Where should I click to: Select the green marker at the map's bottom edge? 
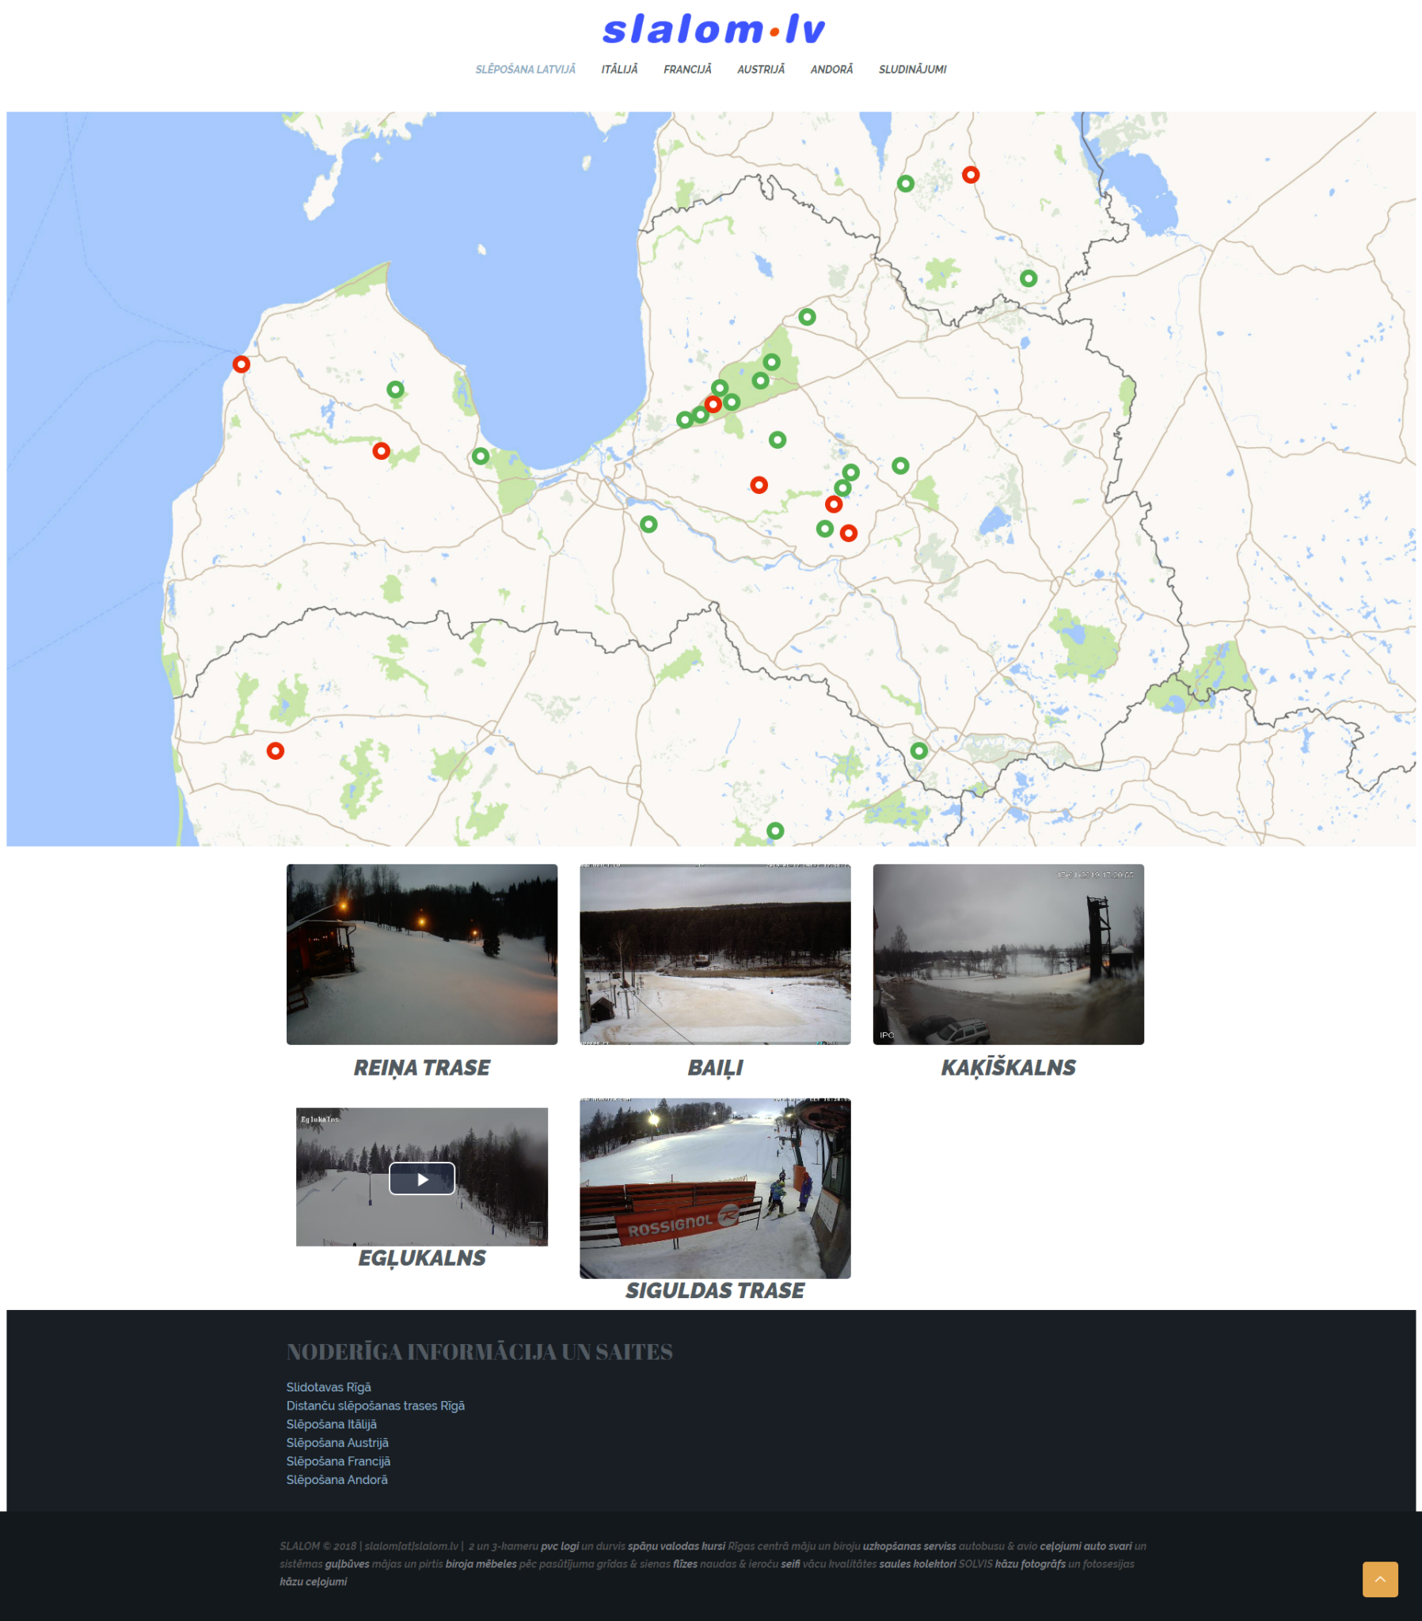775,830
